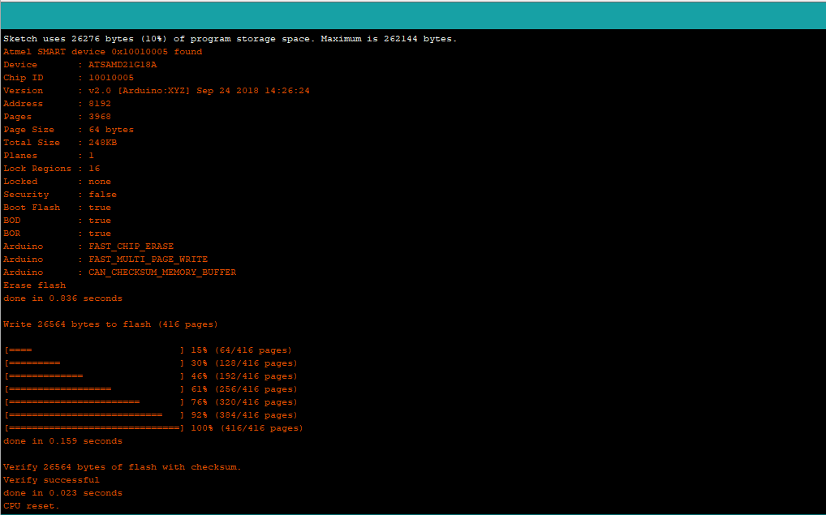Click the Version v2.0 [Arduino:XYZ] line
This screenshot has width=826, height=515.
coord(157,91)
